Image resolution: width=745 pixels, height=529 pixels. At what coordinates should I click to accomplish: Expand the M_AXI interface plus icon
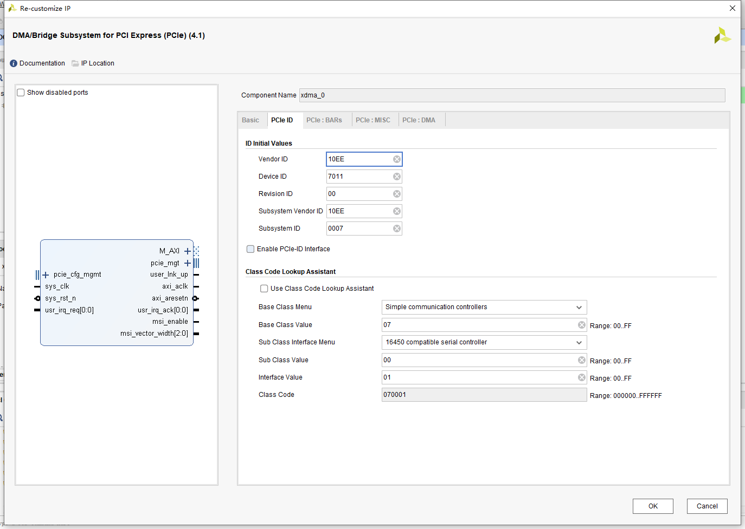point(188,251)
